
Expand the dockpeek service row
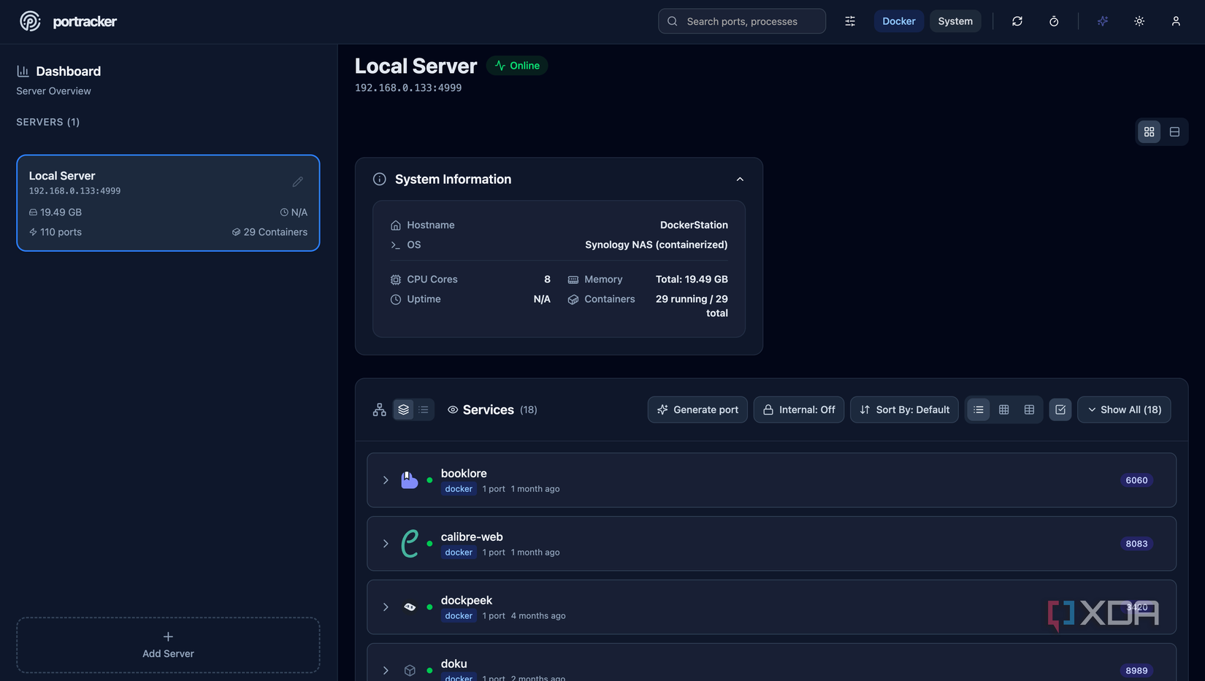click(x=386, y=607)
